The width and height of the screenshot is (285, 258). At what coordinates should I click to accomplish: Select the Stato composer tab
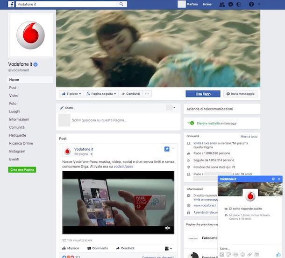pos(66,108)
